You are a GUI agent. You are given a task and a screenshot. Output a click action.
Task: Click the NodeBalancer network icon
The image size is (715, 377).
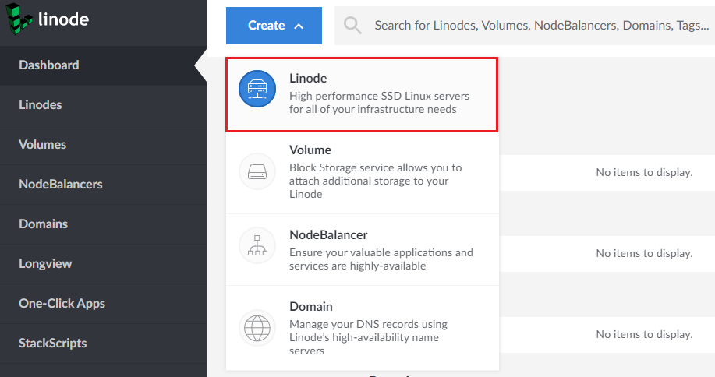point(257,245)
